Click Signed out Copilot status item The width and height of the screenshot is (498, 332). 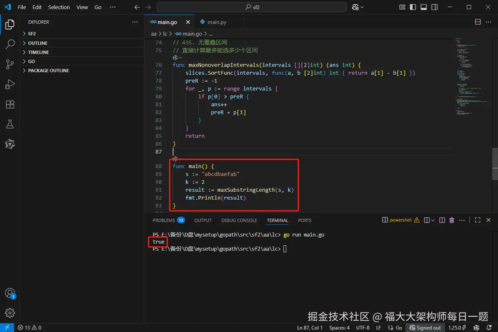point(425,327)
